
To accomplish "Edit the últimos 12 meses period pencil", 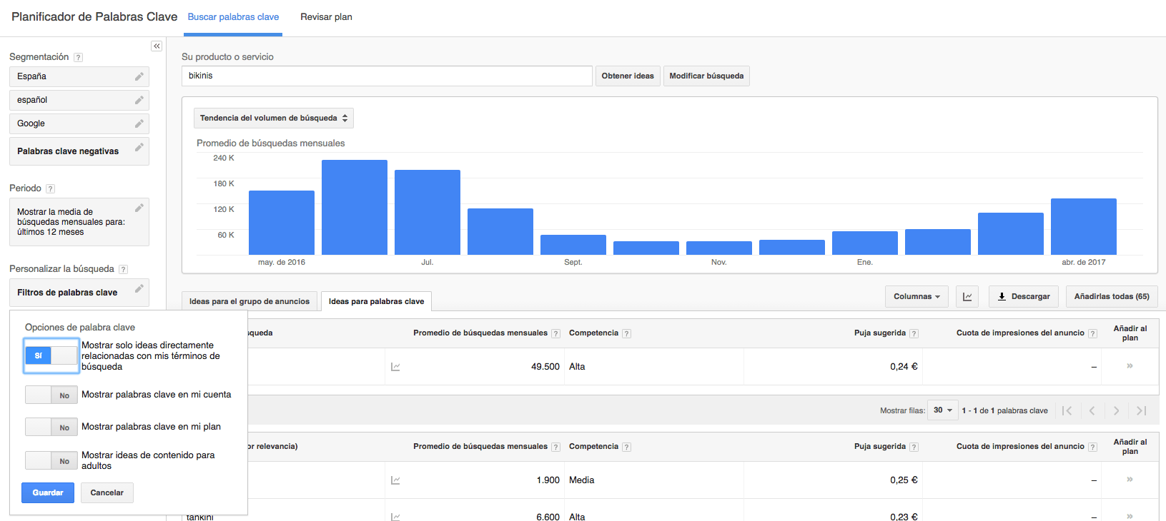I will [139, 208].
